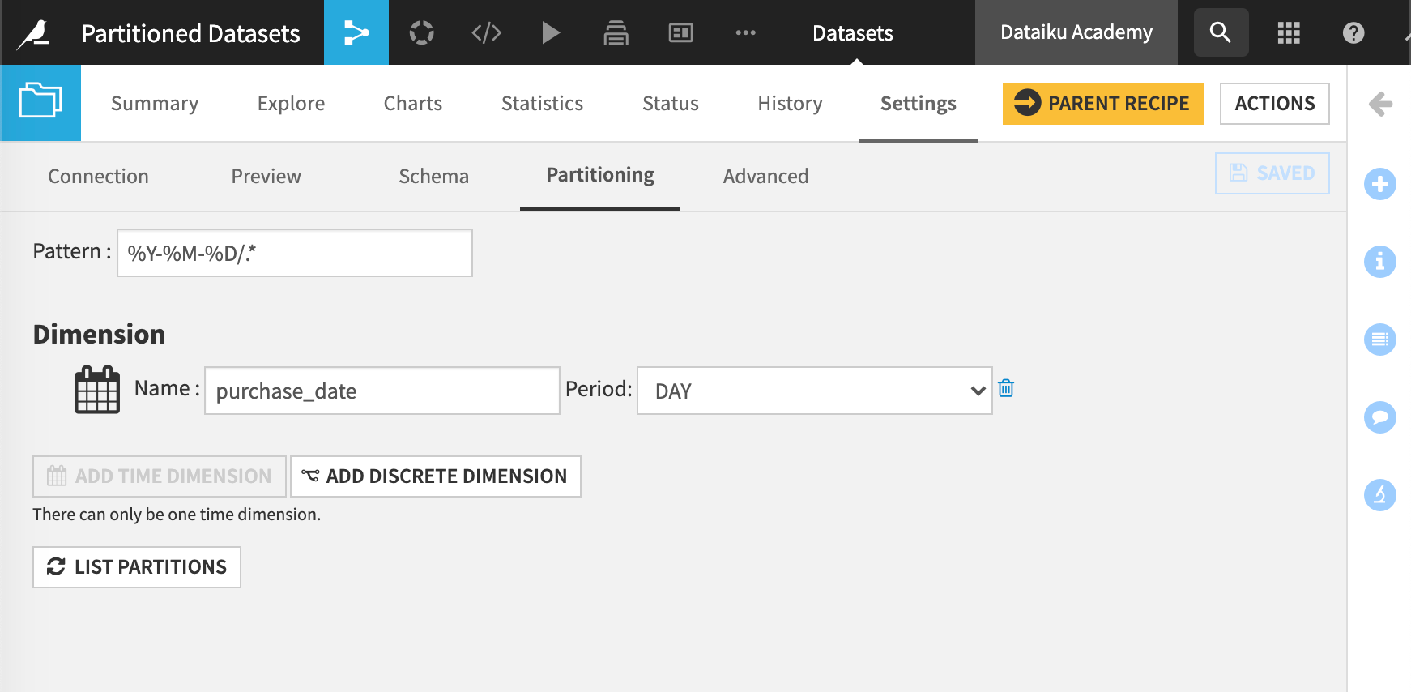The image size is (1411, 692).
Task: Expand the more options ellipsis menu
Action: (745, 32)
